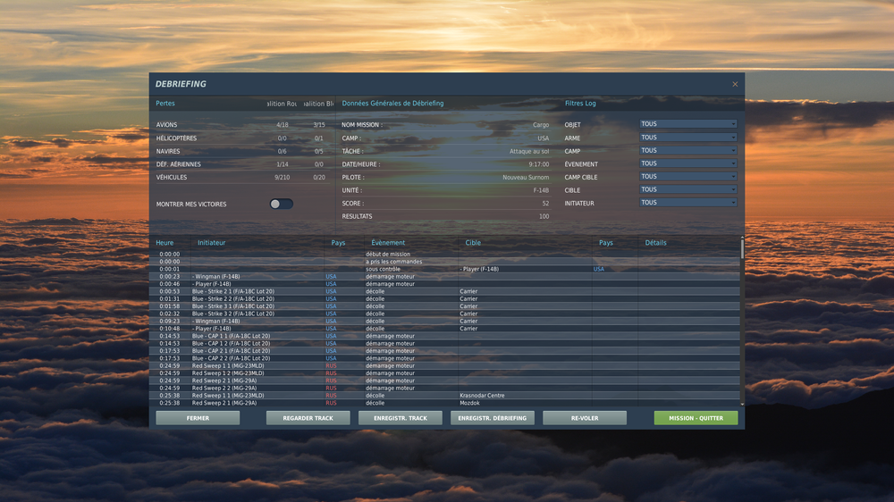894x502 pixels.
Task: Click the log scrollbar thumb
Action: [742, 249]
